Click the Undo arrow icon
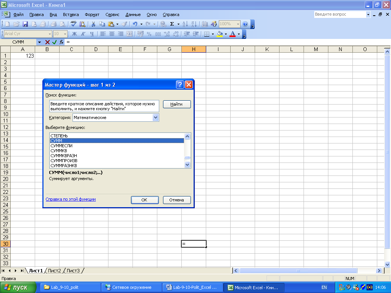The width and height of the screenshot is (391, 293). (135, 24)
